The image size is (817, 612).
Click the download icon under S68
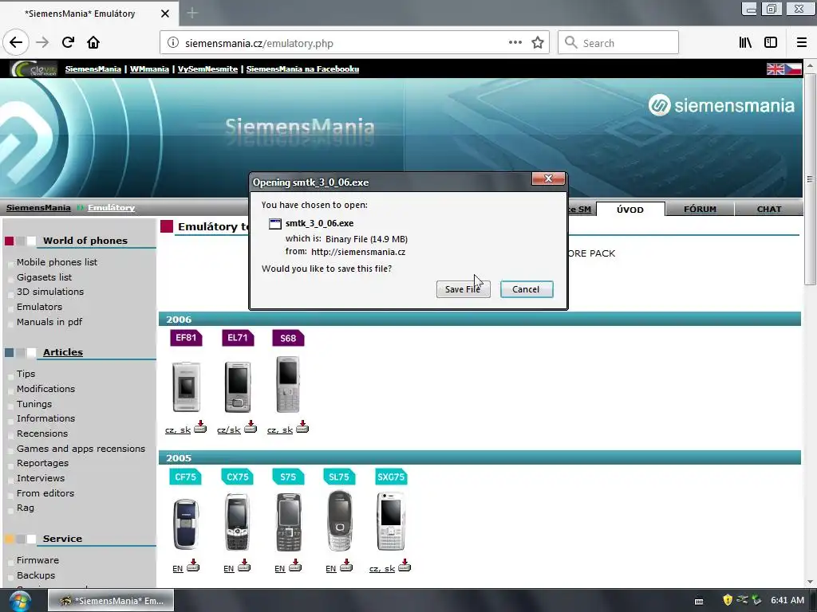(302, 427)
